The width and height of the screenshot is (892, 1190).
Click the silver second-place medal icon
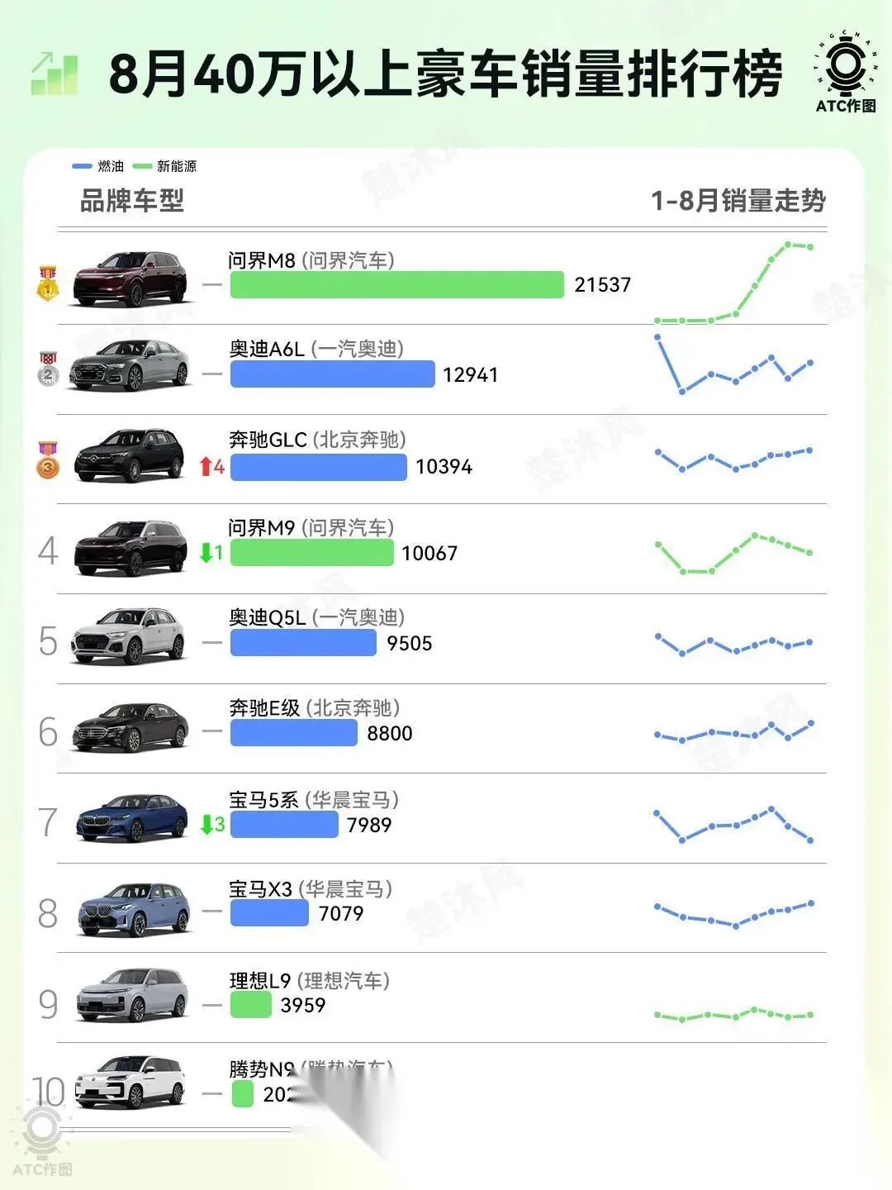click(48, 370)
